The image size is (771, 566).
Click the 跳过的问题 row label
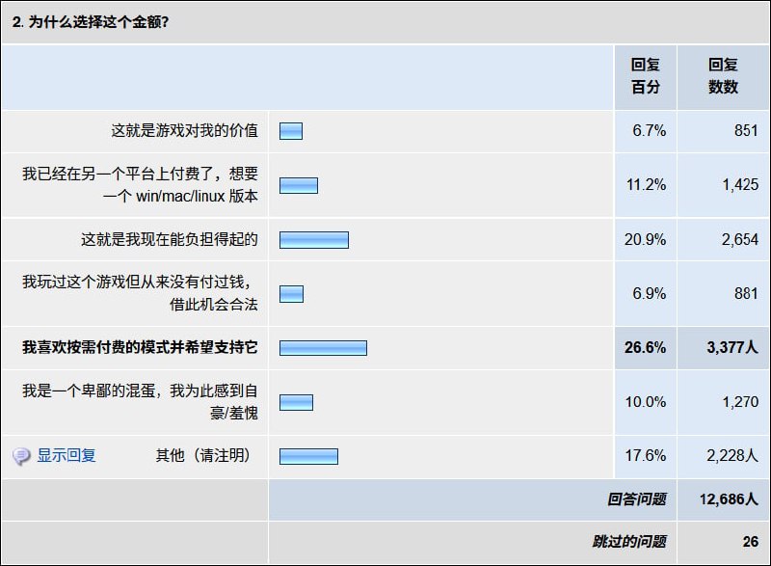[628, 541]
